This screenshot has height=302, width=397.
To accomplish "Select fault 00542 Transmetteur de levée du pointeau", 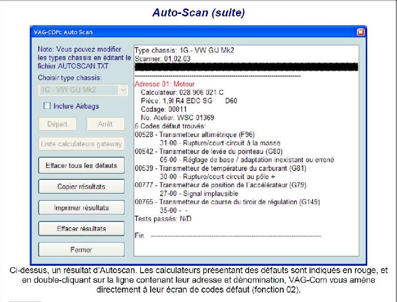I will tap(208, 151).
